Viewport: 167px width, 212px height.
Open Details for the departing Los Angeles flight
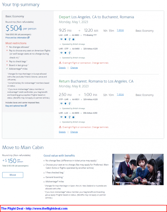62,68
